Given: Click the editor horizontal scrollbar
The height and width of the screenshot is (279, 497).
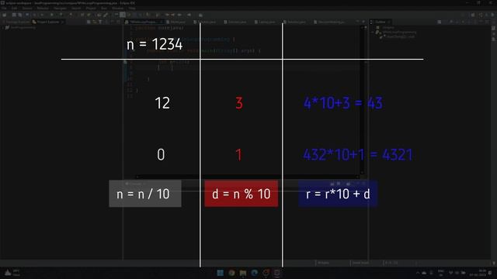Looking at the screenshot, I should pos(247,177).
